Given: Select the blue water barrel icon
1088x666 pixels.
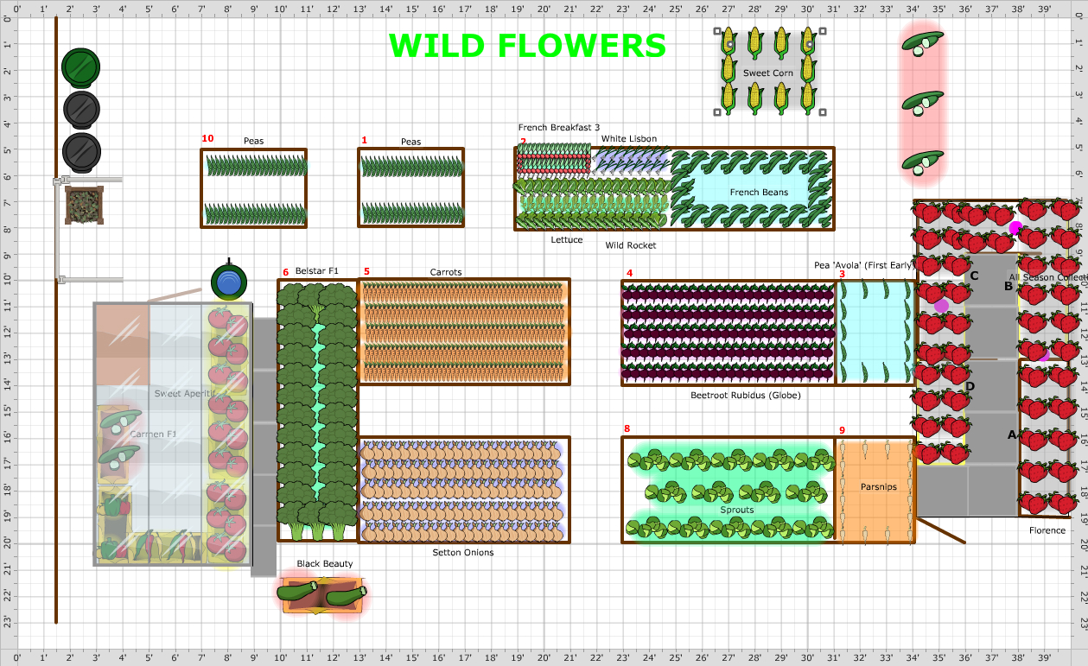Looking at the screenshot, I should (x=227, y=281).
